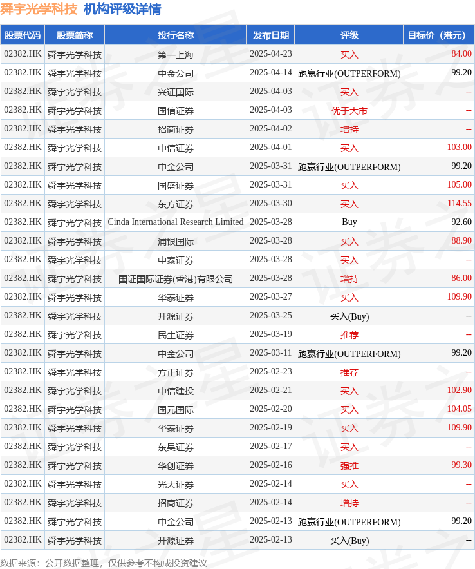Select the 第一上海 institution cell

point(176,55)
